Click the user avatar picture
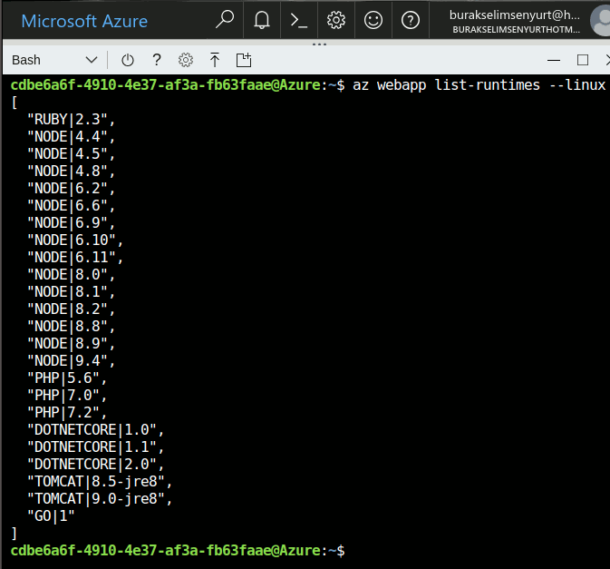Viewport: 610px width, 569px height. pyautogui.click(x=599, y=20)
